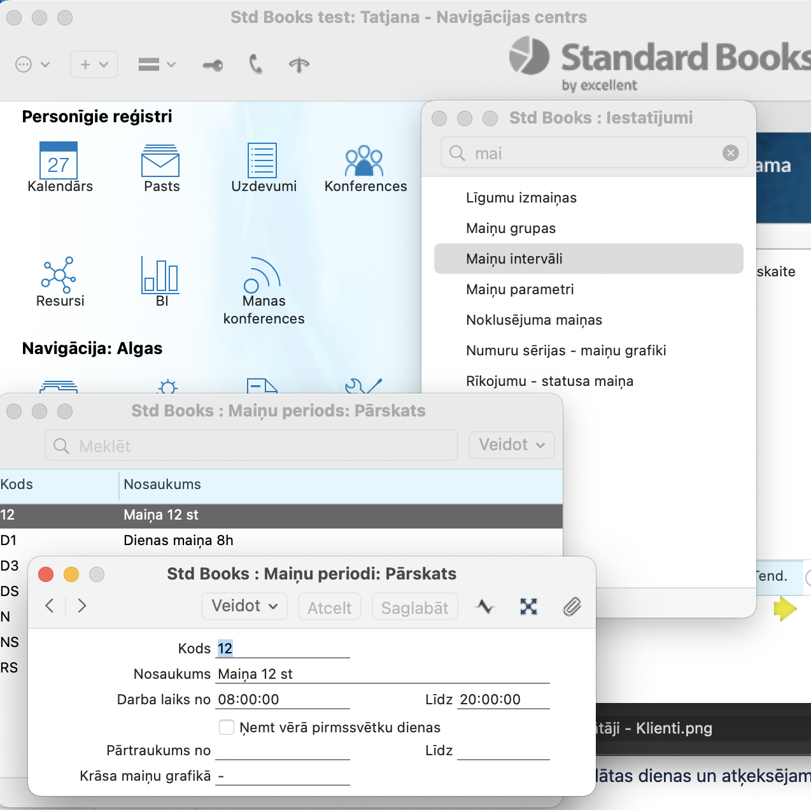Viewport: 811px width, 810px height.
Task: Click the Atcelt button
Action: pyautogui.click(x=329, y=608)
